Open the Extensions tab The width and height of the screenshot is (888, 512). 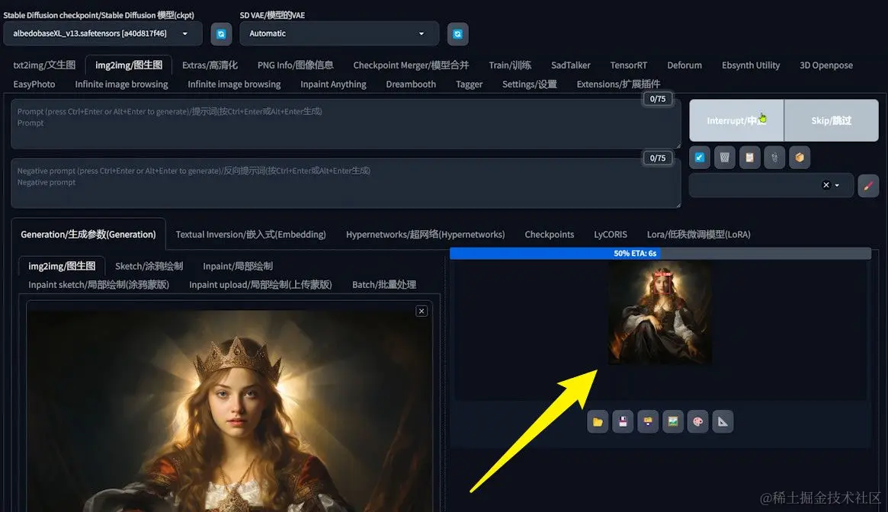pos(618,85)
